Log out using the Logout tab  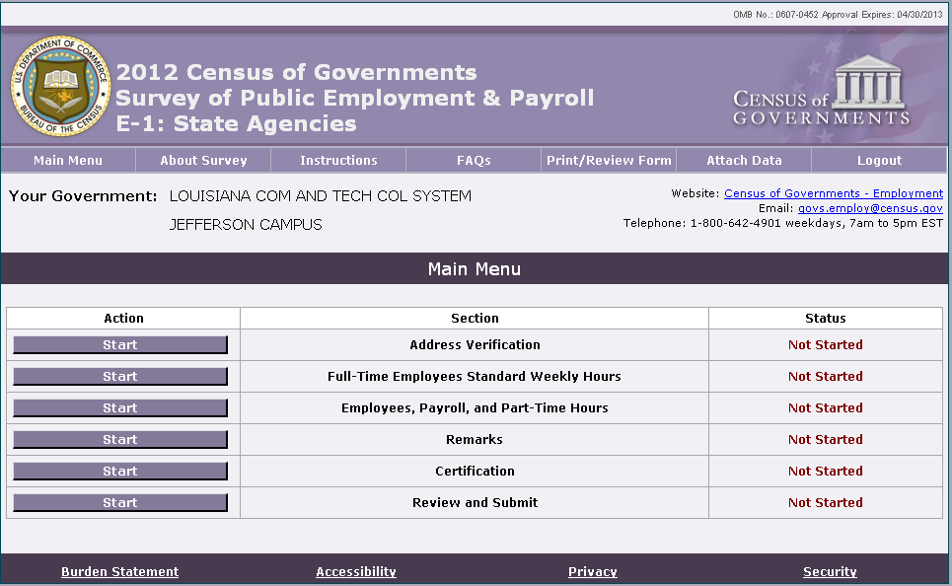(x=879, y=161)
